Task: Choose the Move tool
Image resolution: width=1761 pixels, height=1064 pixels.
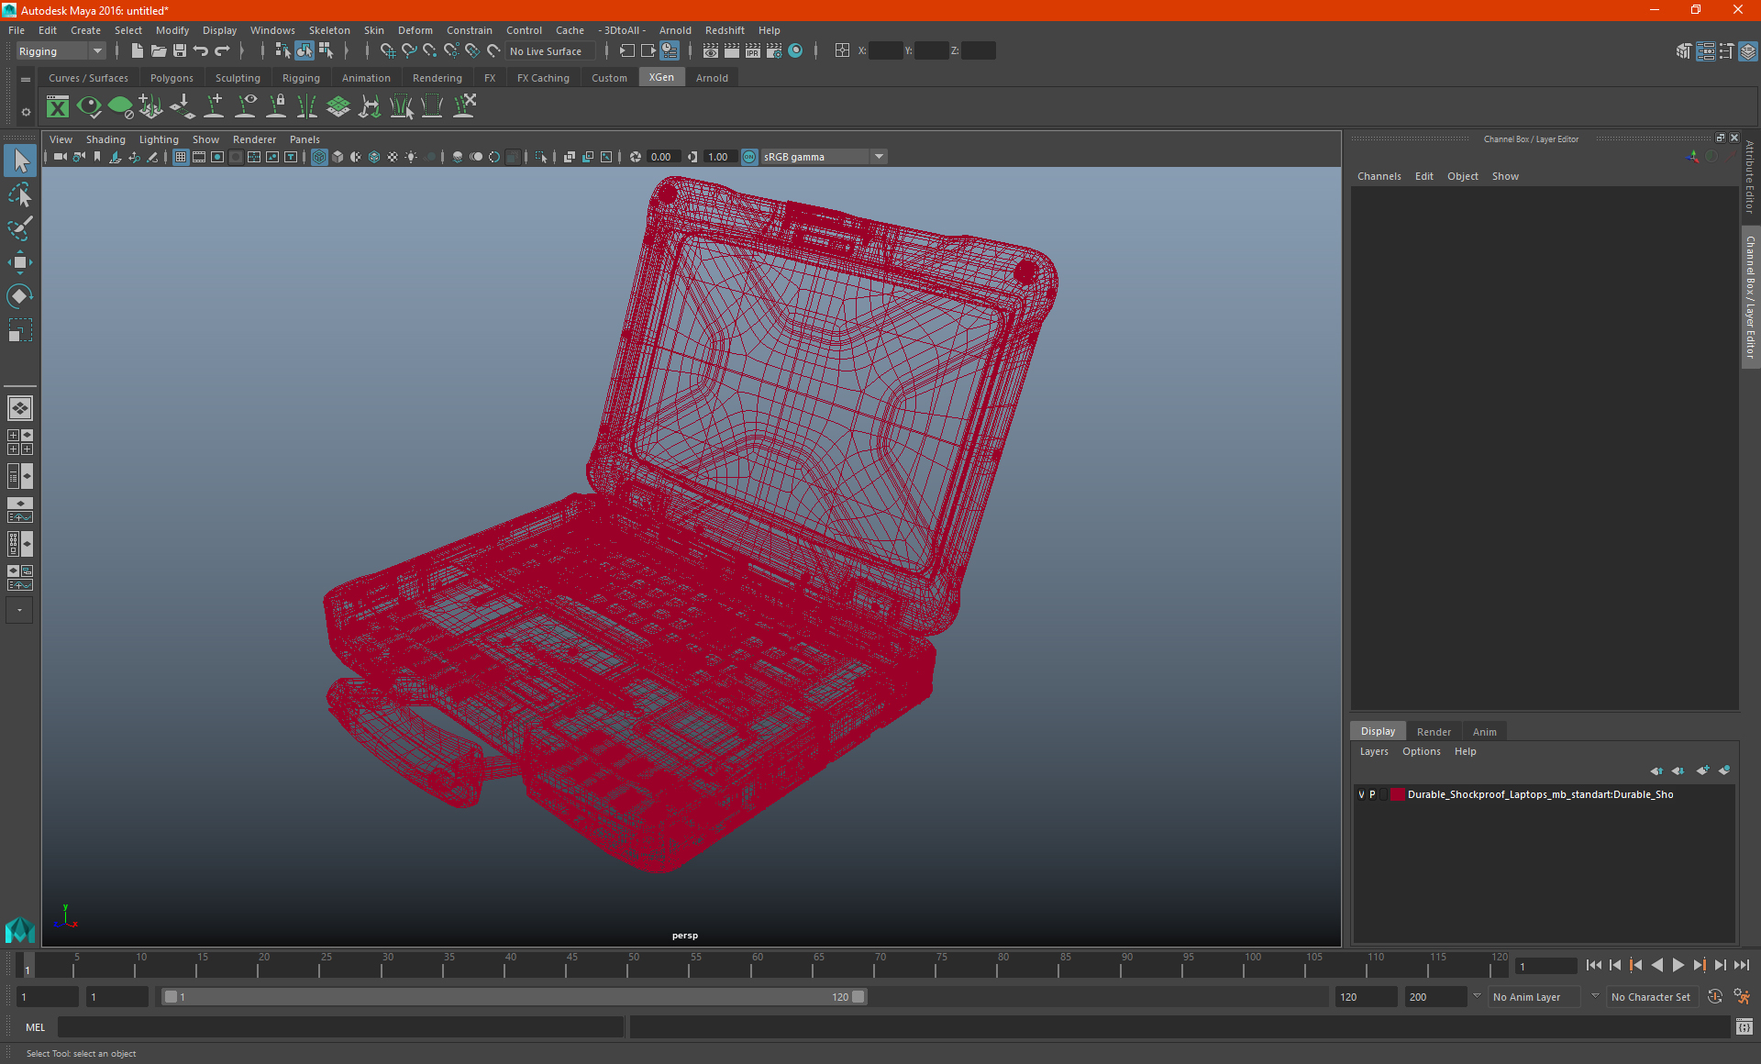Action: tap(19, 262)
